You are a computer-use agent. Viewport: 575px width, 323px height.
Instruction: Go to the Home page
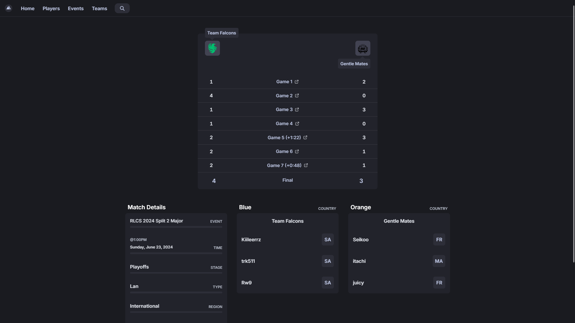[x=28, y=8]
